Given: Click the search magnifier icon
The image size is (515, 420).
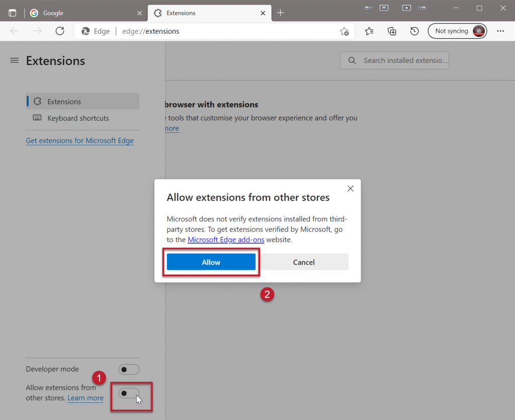Looking at the screenshot, I should coord(352,60).
